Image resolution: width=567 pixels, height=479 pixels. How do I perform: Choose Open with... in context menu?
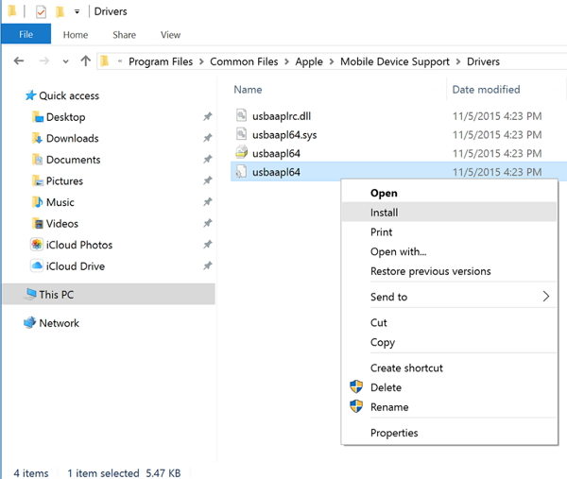(x=399, y=251)
